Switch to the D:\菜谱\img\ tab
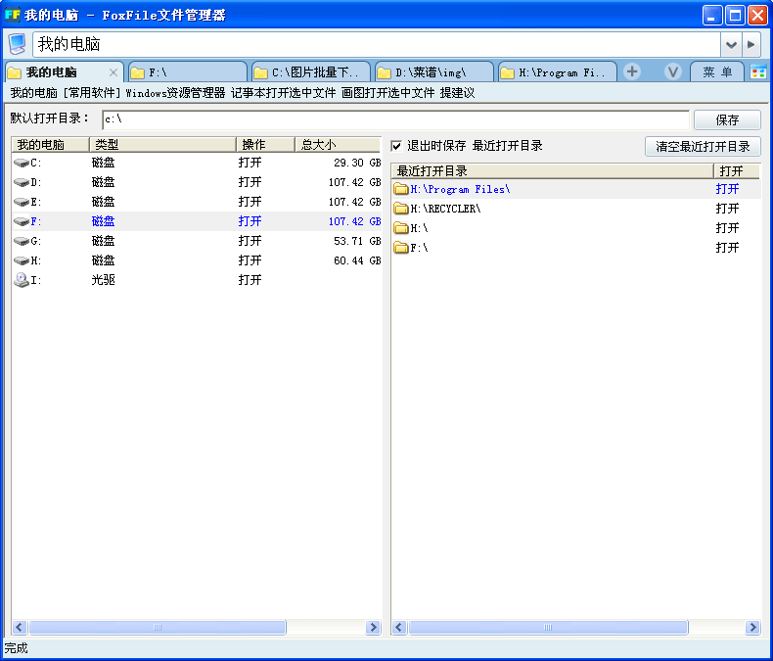This screenshot has width=773, height=661. pos(433,72)
